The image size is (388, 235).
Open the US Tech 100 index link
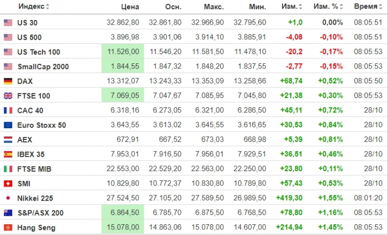click(x=39, y=52)
